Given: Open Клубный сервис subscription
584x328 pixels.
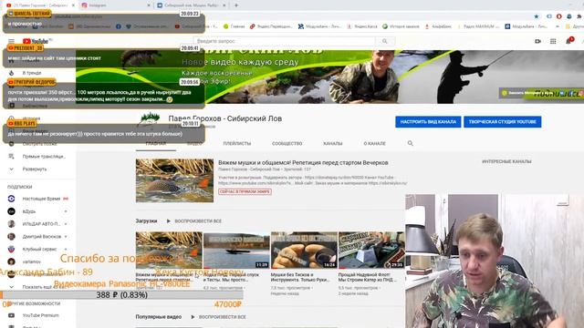Looking at the screenshot, I should coord(38,249).
